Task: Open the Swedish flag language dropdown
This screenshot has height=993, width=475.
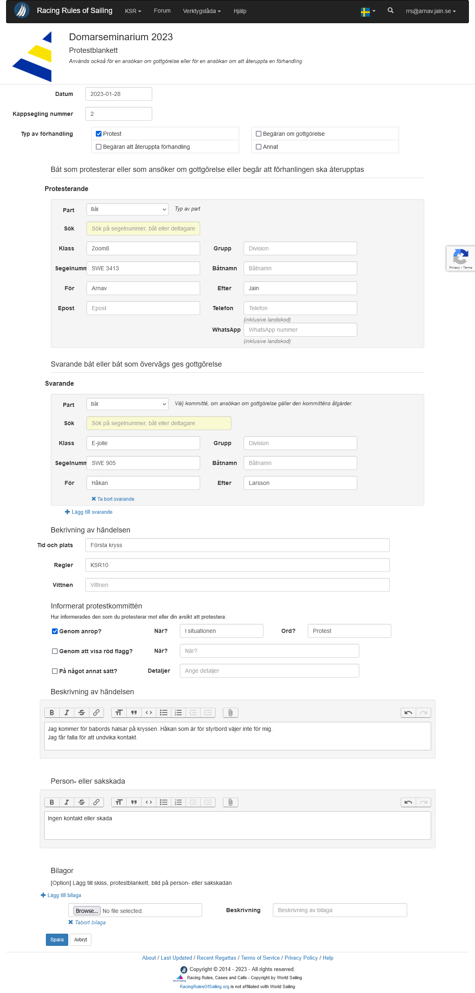Action: point(368,11)
